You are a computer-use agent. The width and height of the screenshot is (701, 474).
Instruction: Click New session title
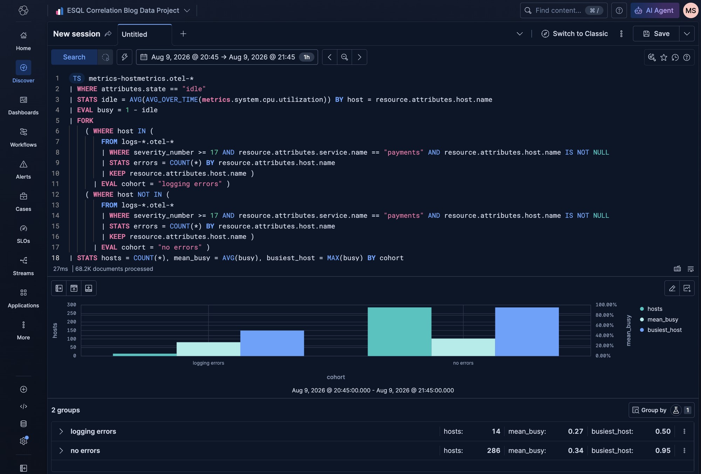pyautogui.click(x=77, y=34)
